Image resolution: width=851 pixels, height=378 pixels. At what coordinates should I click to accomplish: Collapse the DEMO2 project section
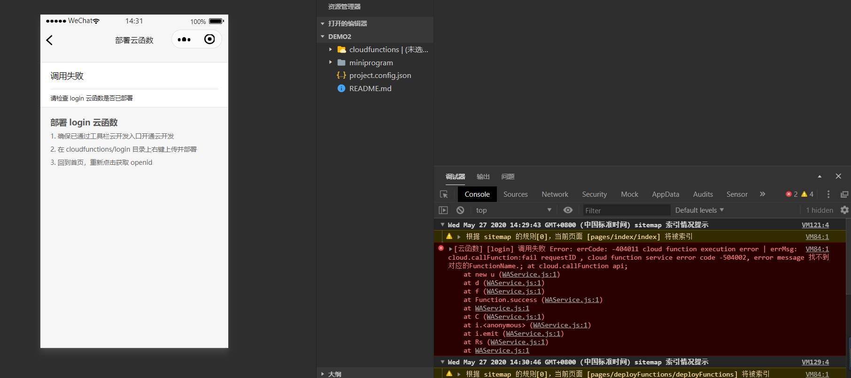pos(323,37)
